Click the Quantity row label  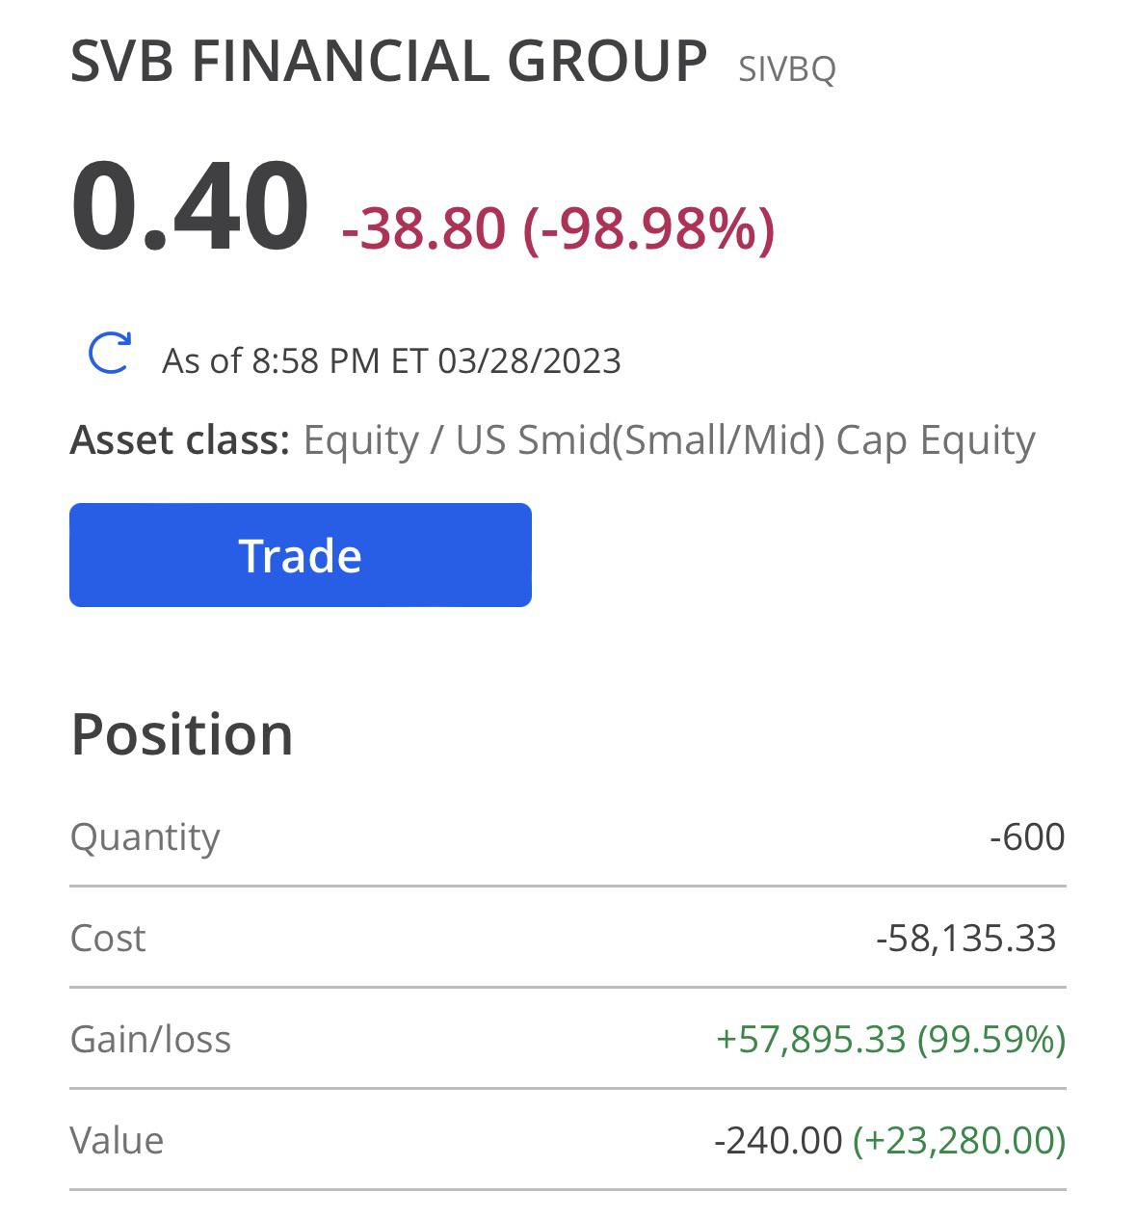click(145, 836)
